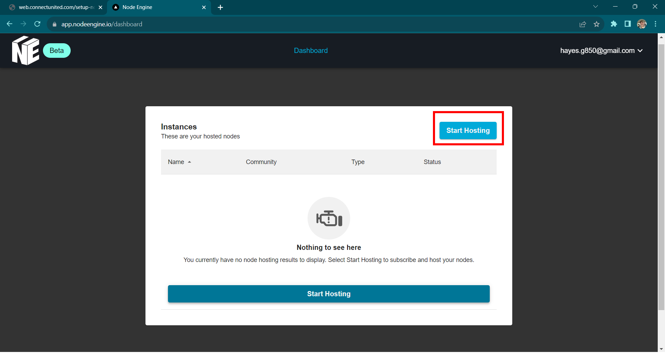This screenshot has height=353, width=665.
Task: Click the engine warning empty-state icon
Action: click(x=329, y=218)
